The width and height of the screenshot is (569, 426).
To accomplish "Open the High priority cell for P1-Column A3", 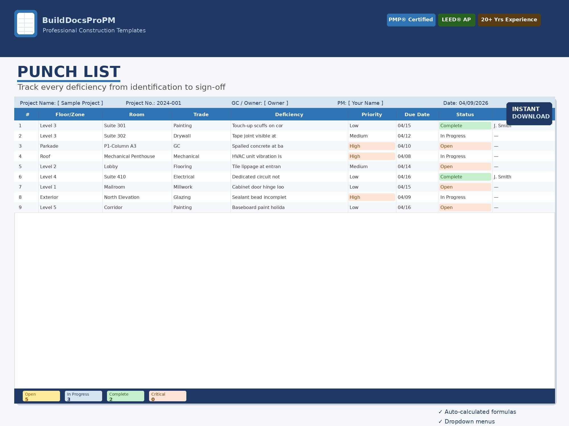I will click(372, 146).
